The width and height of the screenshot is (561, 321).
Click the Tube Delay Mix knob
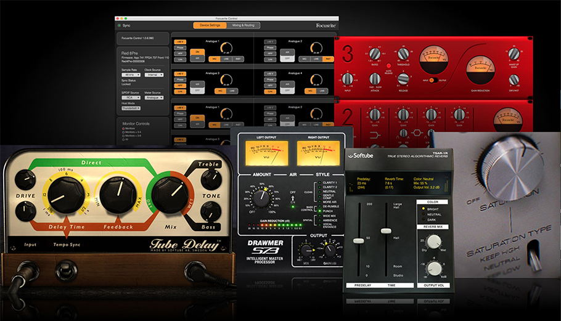tap(170, 194)
